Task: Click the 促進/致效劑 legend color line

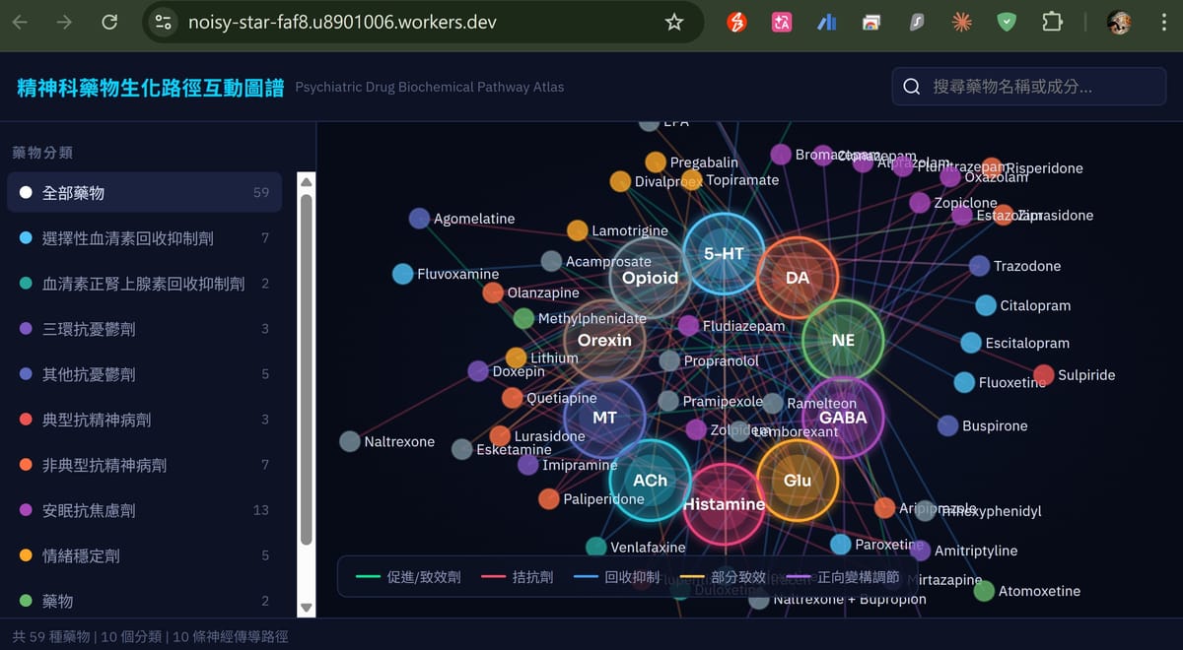Action: click(368, 577)
